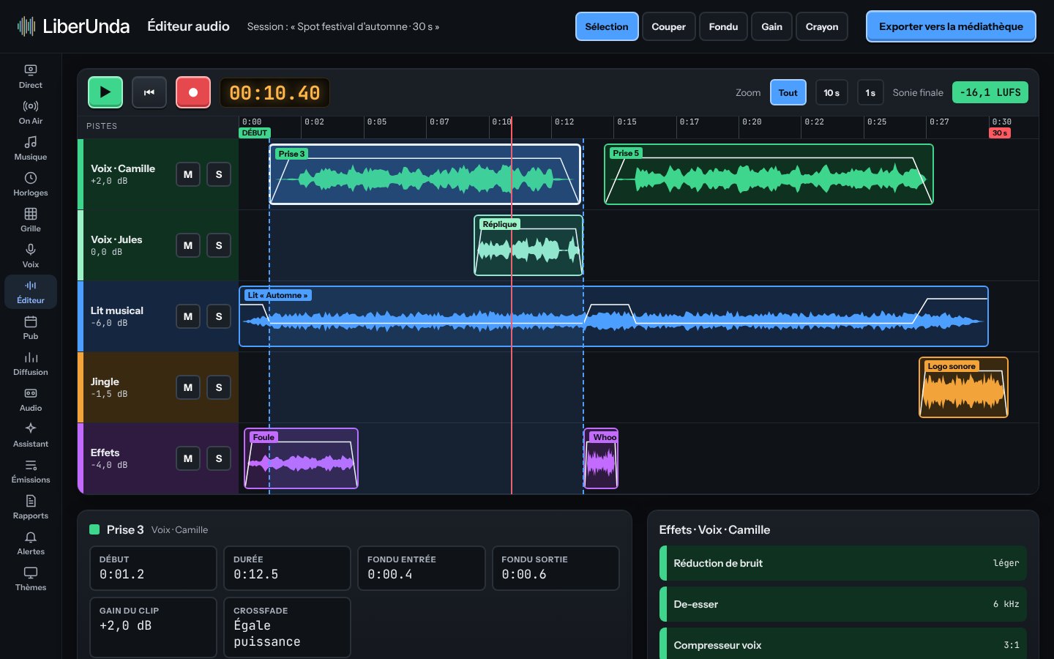The width and height of the screenshot is (1054, 659).
Task: Mute the Jingle track
Action: (x=188, y=387)
